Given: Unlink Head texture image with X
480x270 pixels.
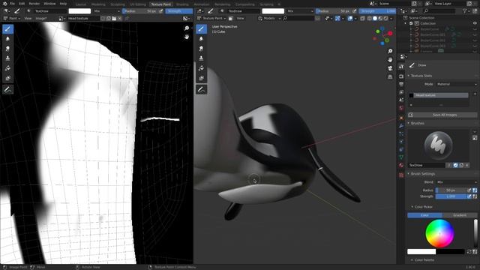Looking at the screenshot, I should click(x=120, y=18).
